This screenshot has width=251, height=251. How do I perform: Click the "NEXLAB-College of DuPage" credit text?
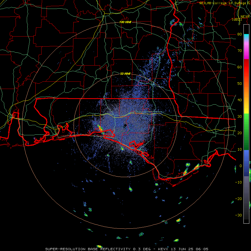223,3
